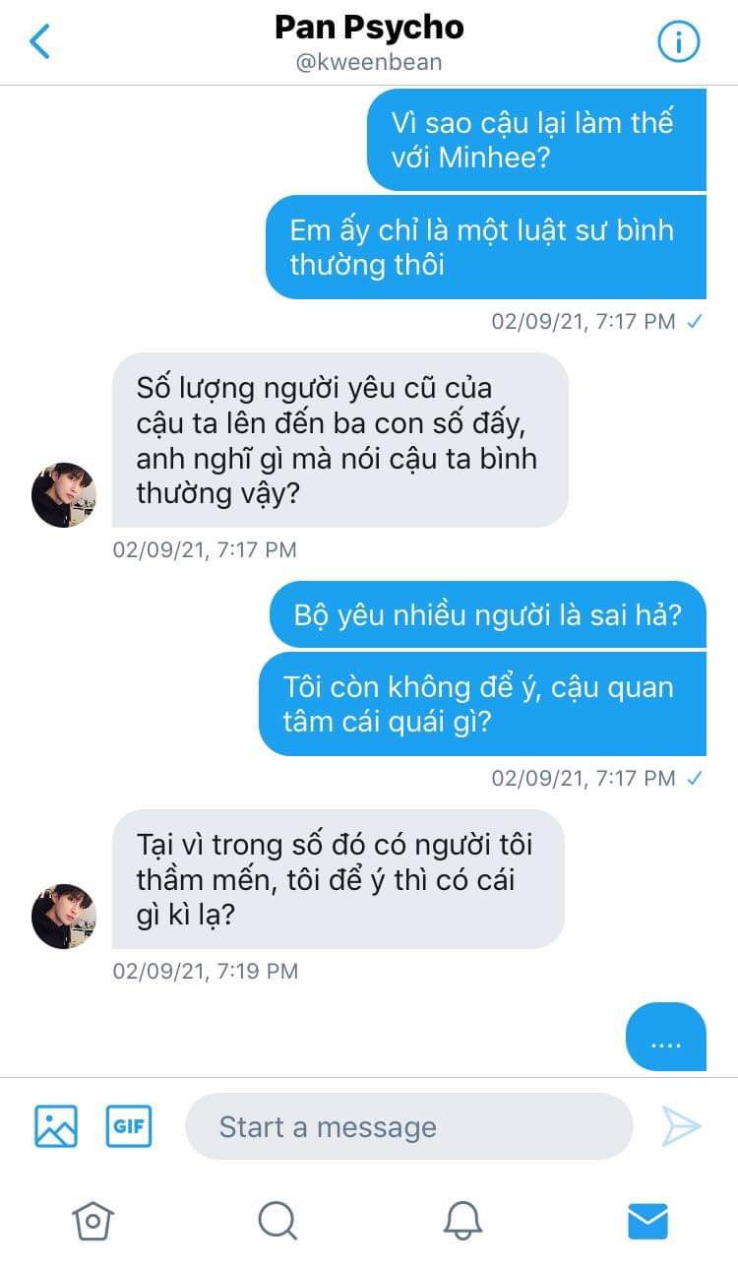
Task: Open the Notifications bell tab
Action: coord(462,1221)
